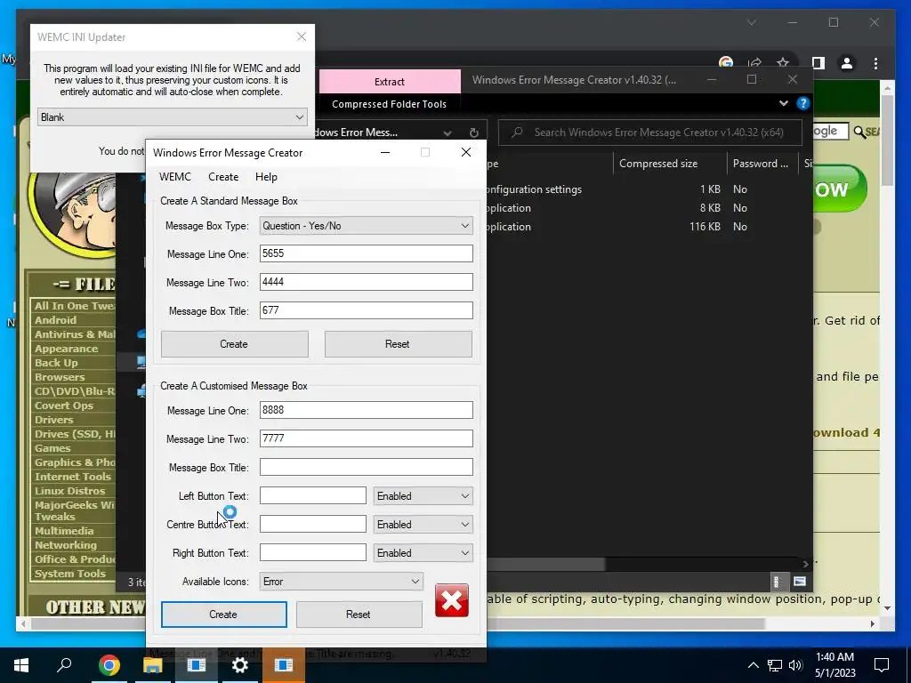Click Chrome share page icon
Viewport: 911px width, 683px height.
(x=754, y=63)
